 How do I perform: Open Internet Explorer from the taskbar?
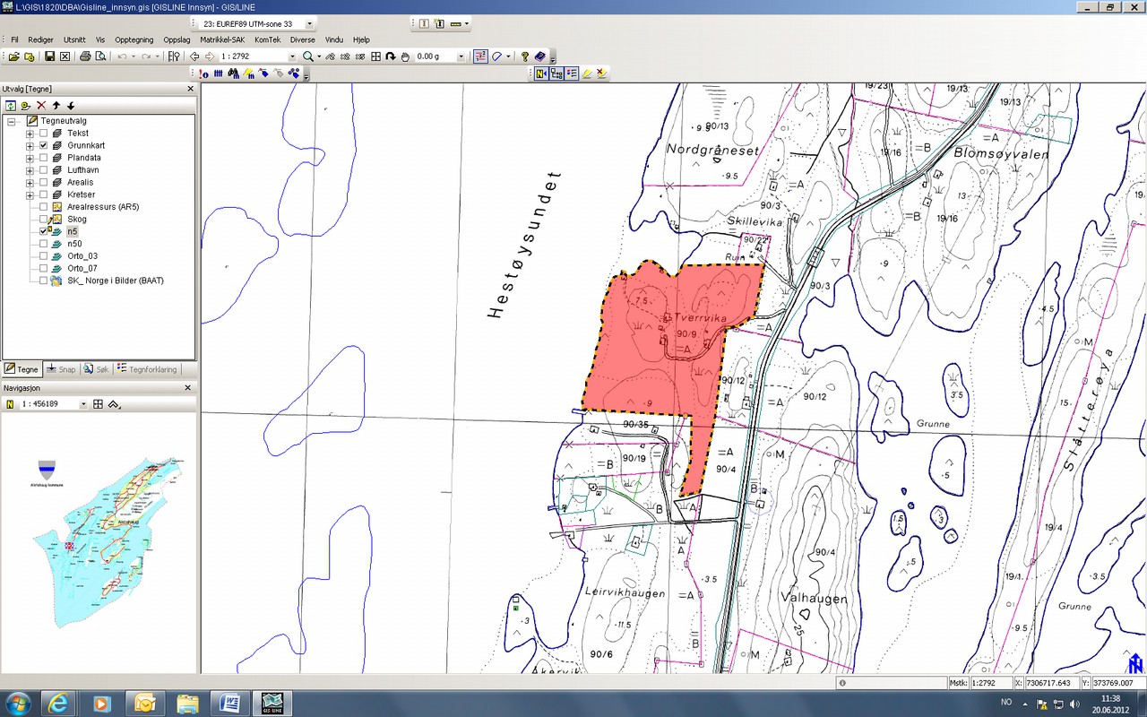tap(58, 703)
